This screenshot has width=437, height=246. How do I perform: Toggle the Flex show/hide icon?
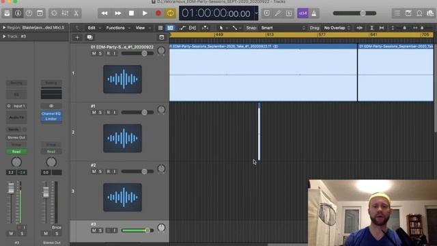(x=193, y=27)
